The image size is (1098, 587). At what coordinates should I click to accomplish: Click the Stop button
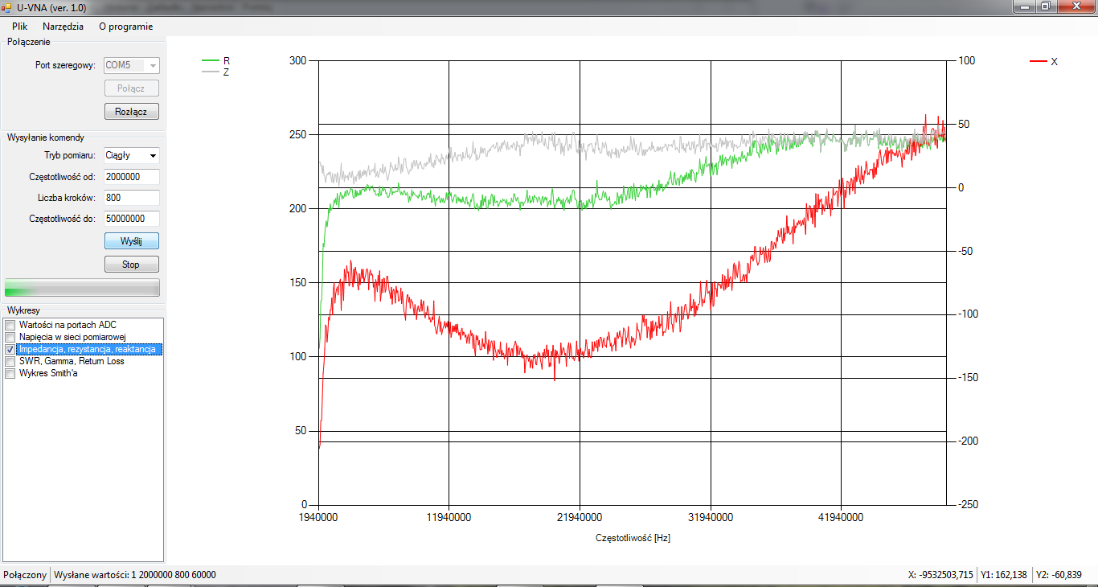tap(131, 265)
